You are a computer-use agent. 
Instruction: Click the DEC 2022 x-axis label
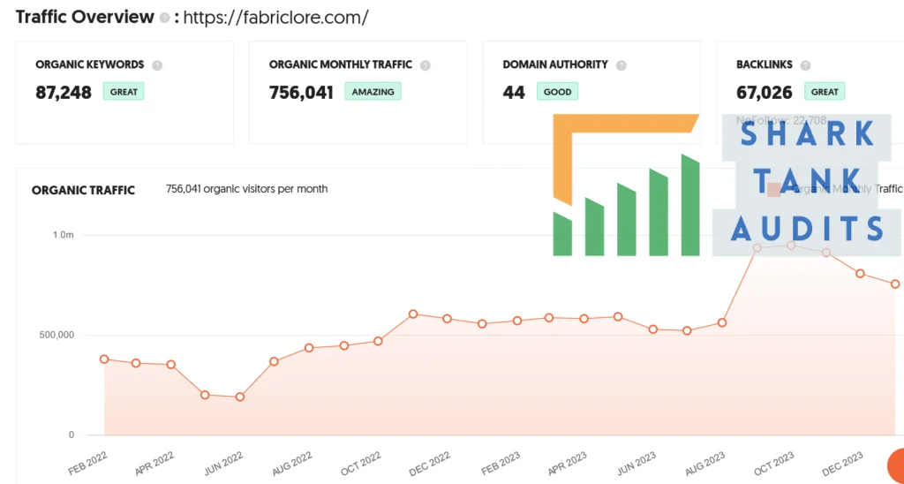(430, 463)
